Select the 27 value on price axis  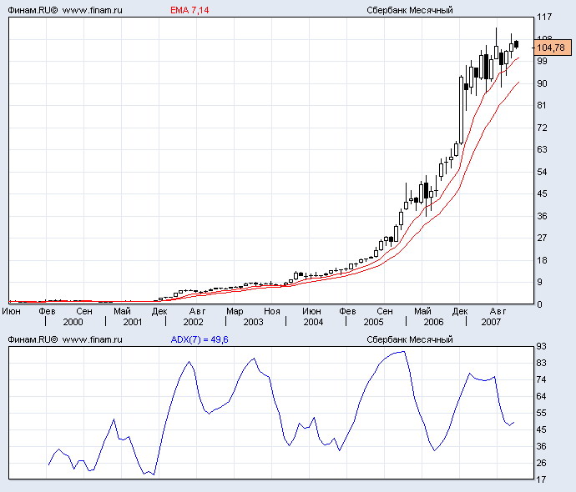543,238
